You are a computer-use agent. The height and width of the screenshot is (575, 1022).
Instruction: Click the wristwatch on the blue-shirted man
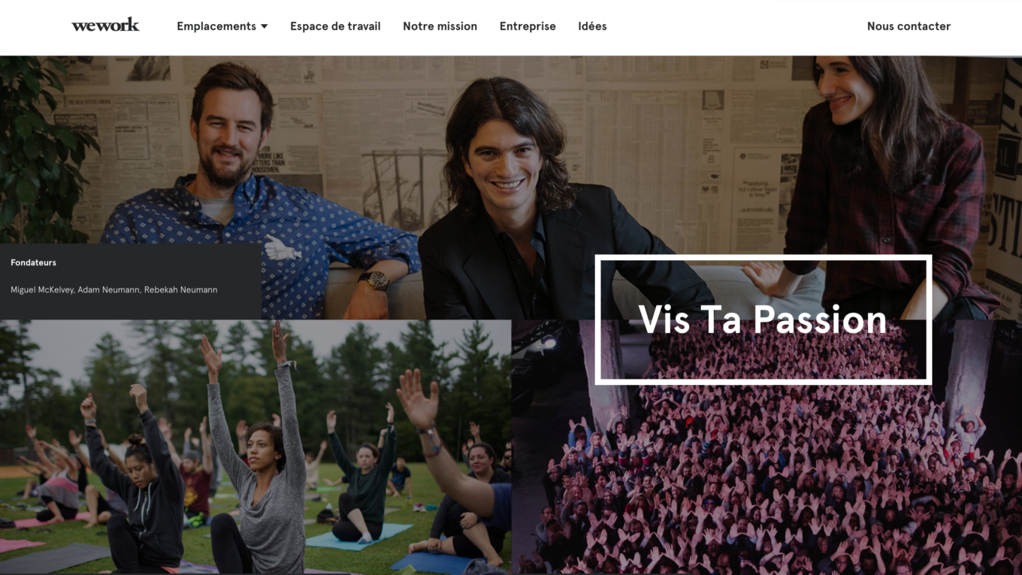tap(374, 280)
